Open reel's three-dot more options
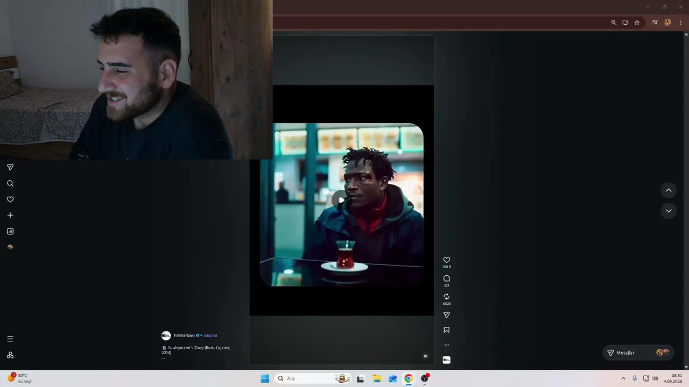Image resolution: width=689 pixels, height=387 pixels. click(x=446, y=345)
